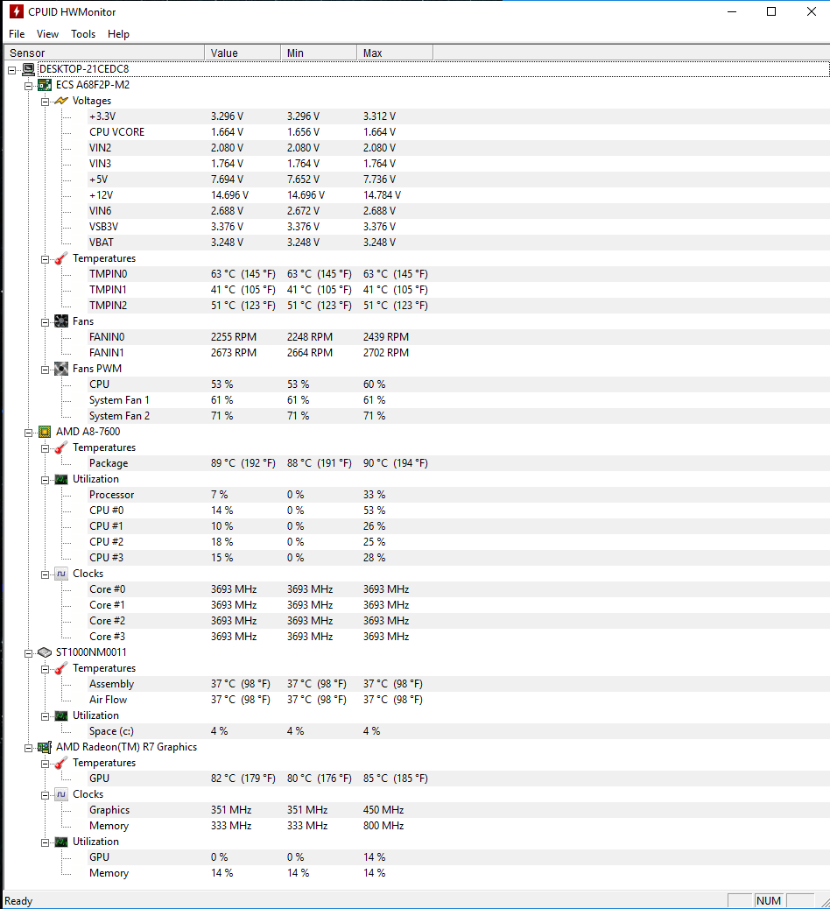This screenshot has width=830, height=909.
Task: Select the Graphics clock row
Action: pos(459,810)
